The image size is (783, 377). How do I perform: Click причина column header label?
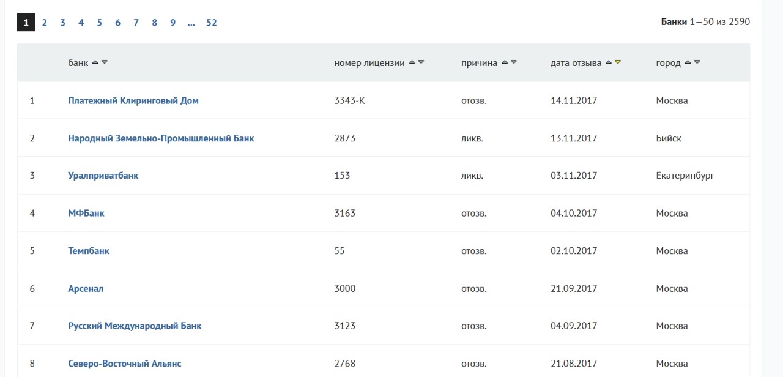(480, 63)
